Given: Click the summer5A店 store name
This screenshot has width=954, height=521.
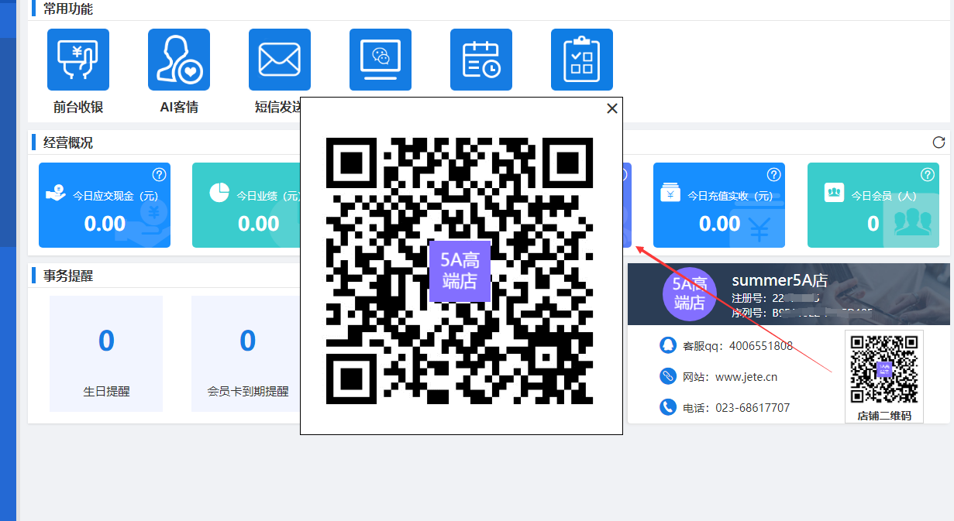Looking at the screenshot, I should [780, 280].
